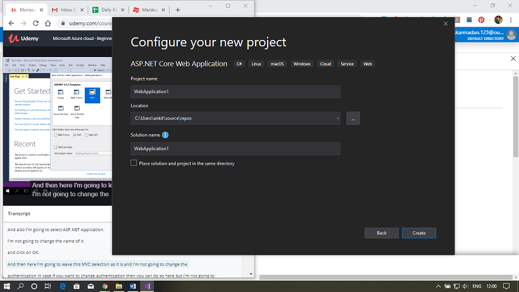Click the network icon in the system tray
This screenshot has height=292, width=519.
point(457,286)
